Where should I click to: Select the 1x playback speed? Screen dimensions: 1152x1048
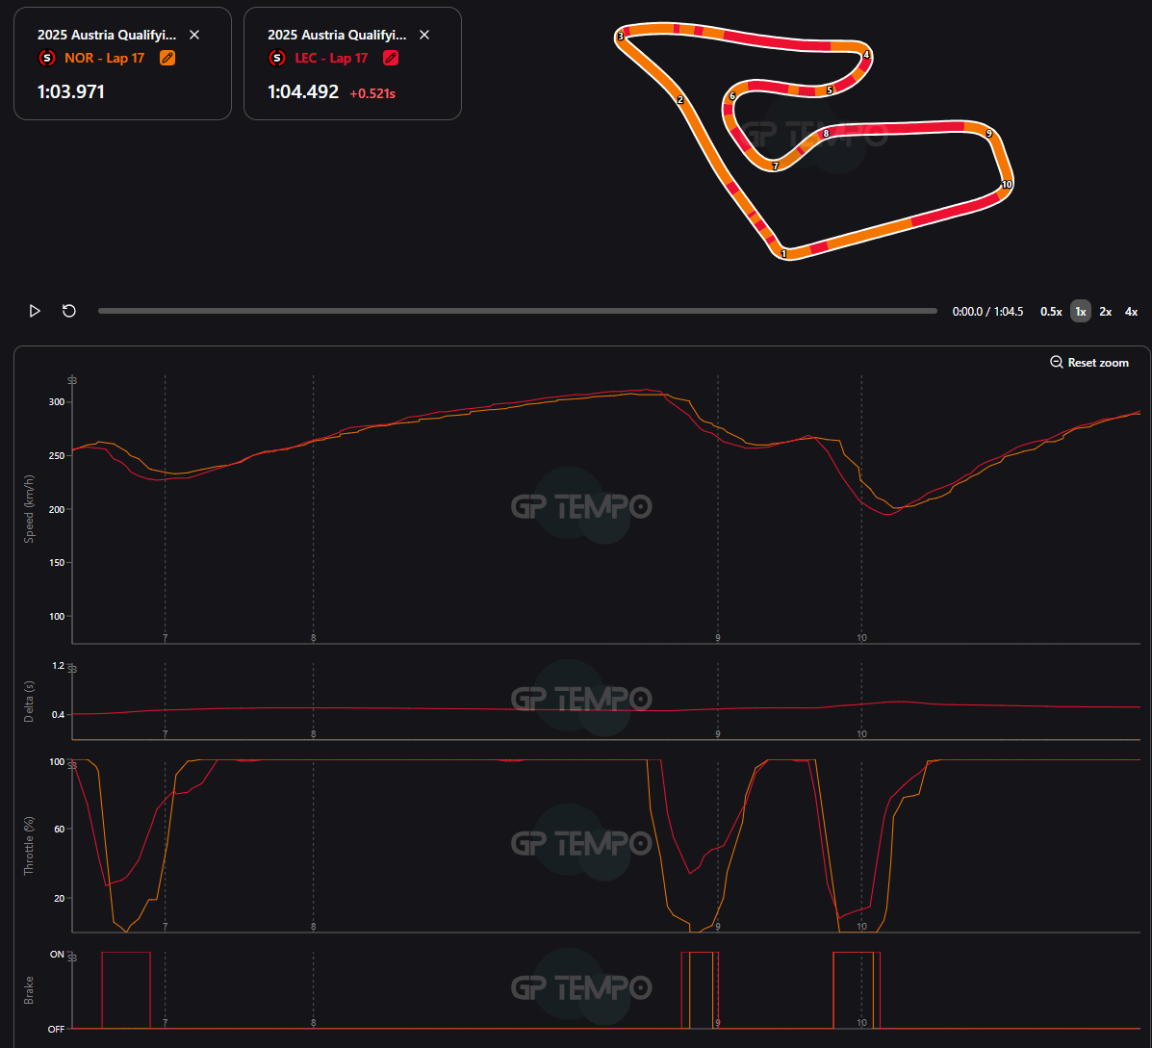coord(1081,312)
